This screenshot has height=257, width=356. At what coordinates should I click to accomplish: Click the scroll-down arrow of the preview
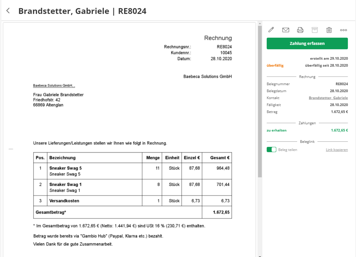pos(260,256)
